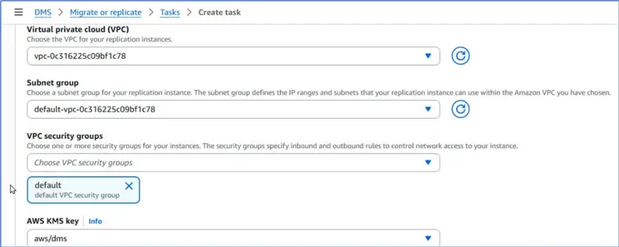Click 'Choose the VPC for your replication instances' text
619x247 pixels.
click(x=100, y=40)
